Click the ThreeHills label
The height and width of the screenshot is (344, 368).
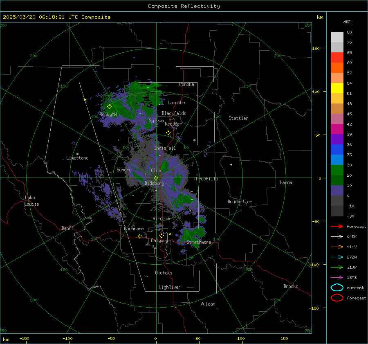pyautogui.click(x=206, y=179)
